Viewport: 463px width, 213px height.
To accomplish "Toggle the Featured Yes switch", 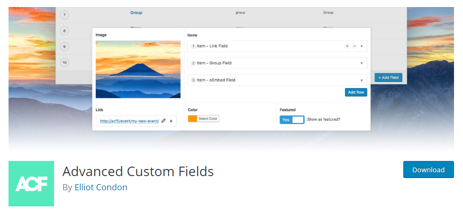I will (x=292, y=120).
